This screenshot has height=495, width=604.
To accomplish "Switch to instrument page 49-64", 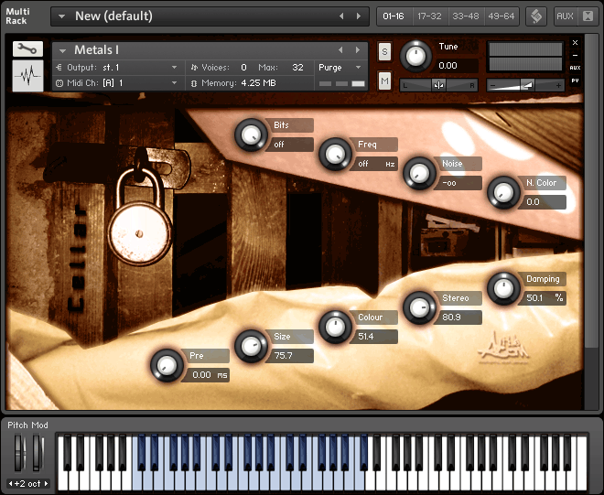I will (502, 16).
